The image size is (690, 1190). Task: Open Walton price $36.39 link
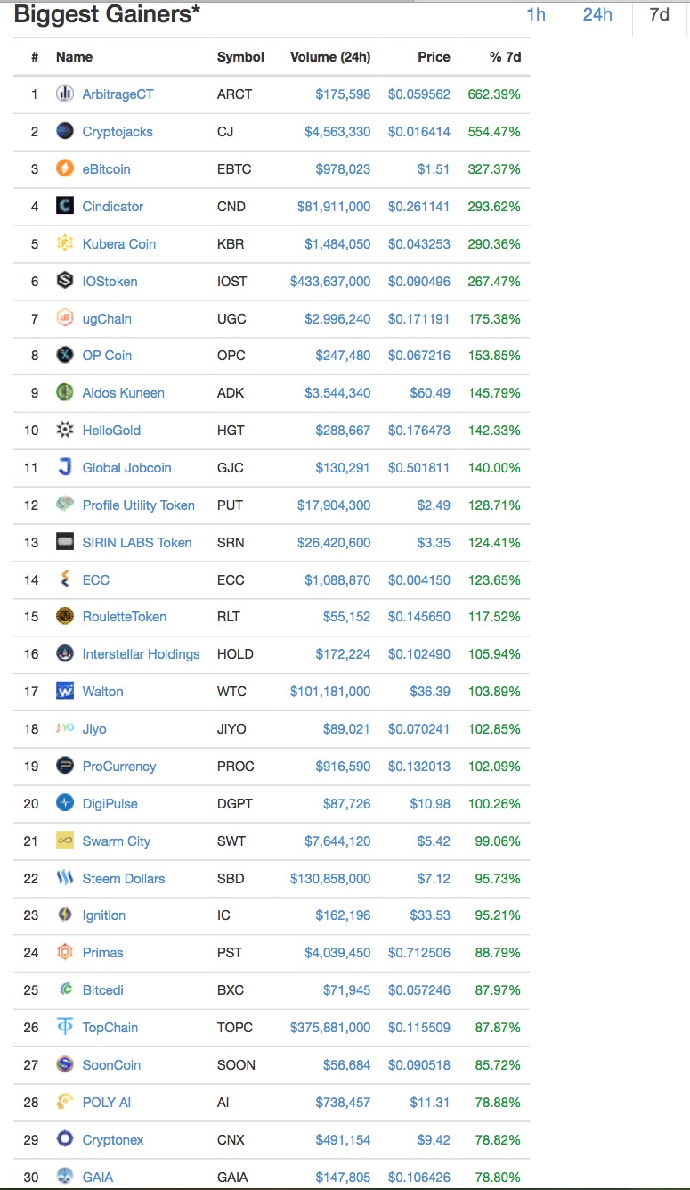click(429, 691)
